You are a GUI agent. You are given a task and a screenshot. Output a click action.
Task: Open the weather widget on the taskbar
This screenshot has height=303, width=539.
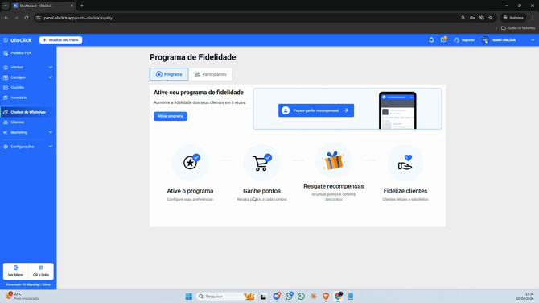click(x=23, y=296)
